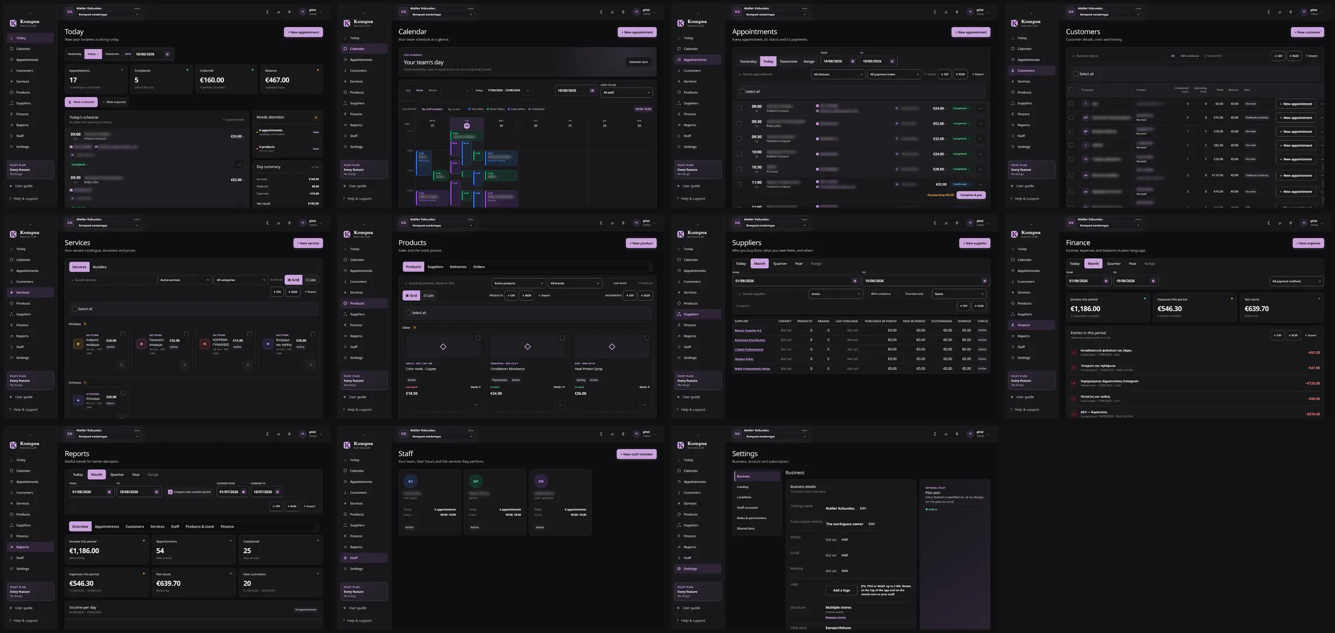Click Calendar sync on the Calendar screen

[638, 62]
